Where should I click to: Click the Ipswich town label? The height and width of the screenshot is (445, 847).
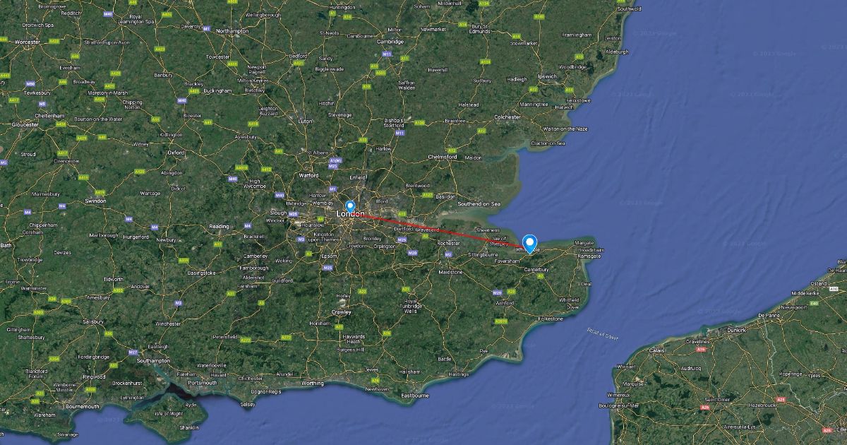pyautogui.click(x=547, y=76)
